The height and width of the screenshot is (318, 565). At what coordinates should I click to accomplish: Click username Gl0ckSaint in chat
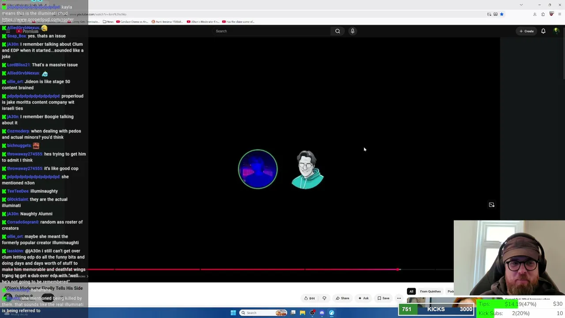point(18,200)
